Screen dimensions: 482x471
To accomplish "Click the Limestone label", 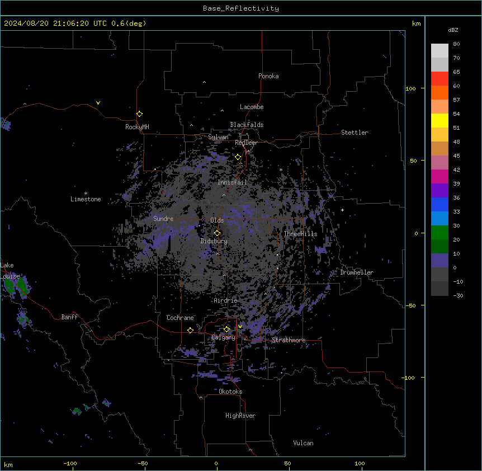I will [86, 199].
